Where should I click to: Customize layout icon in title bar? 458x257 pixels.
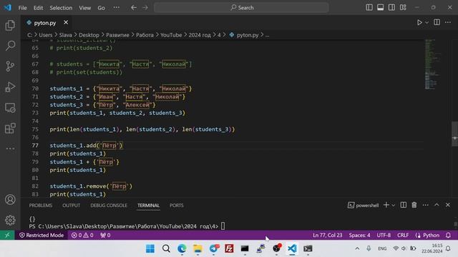pos(403,8)
